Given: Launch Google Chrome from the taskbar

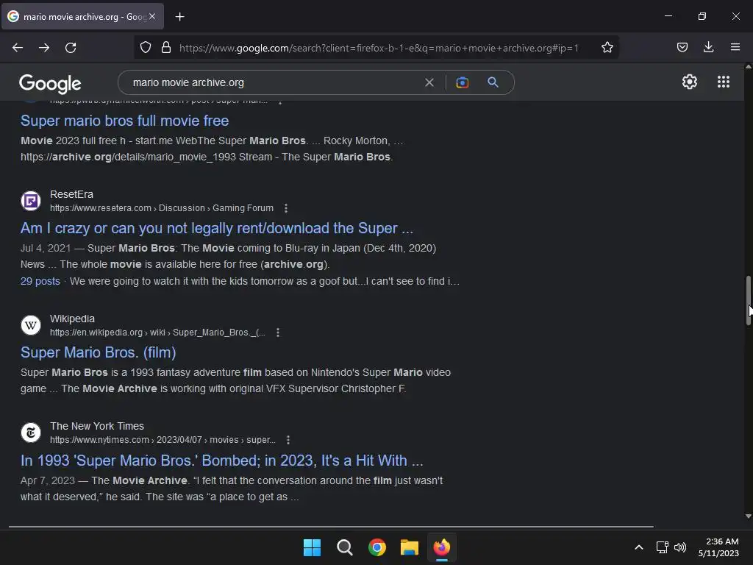Looking at the screenshot, I should 377,547.
